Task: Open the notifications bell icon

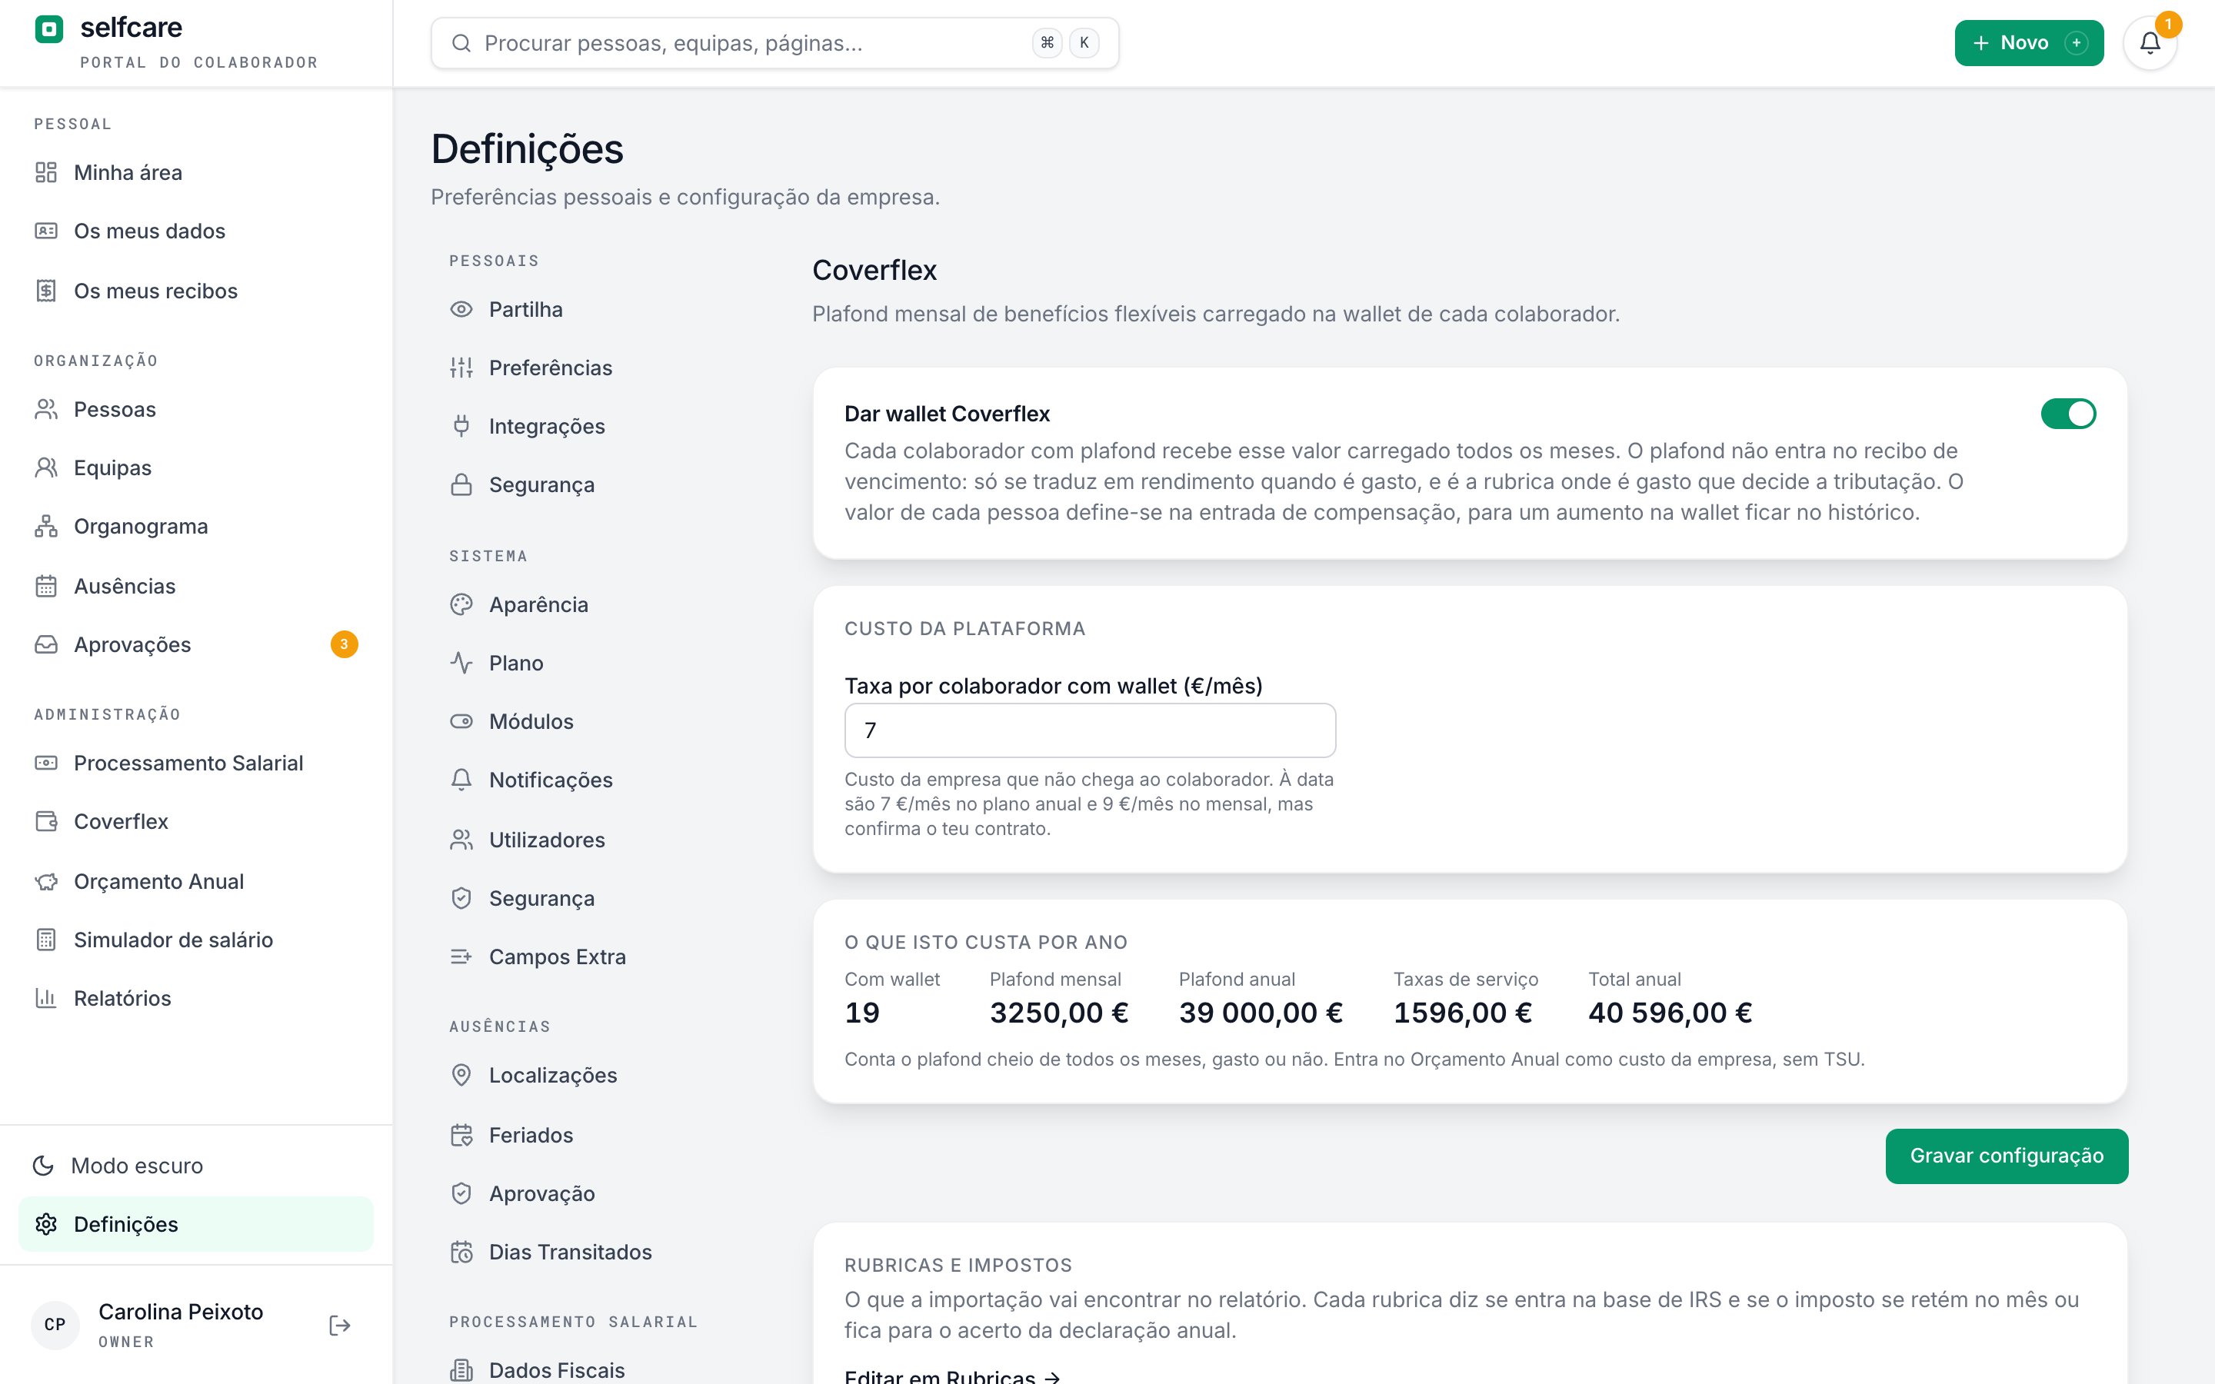Action: click(2150, 43)
